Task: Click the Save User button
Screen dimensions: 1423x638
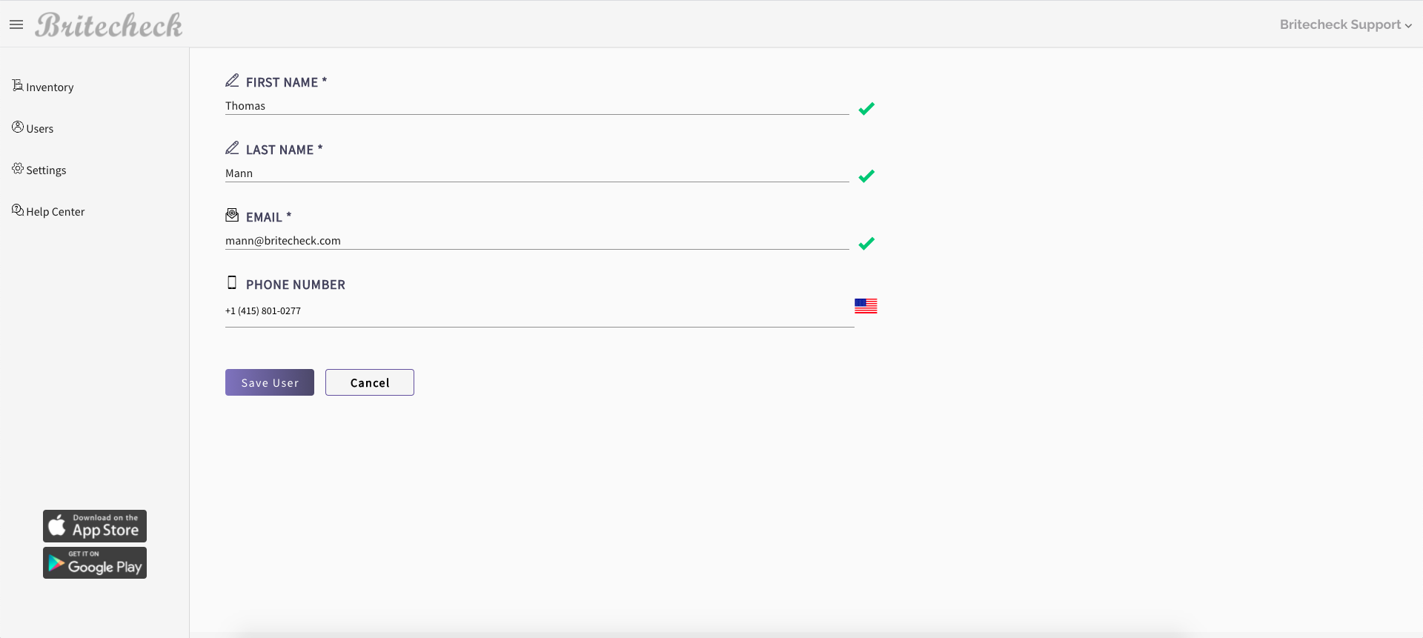Action: pyautogui.click(x=269, y=382)
